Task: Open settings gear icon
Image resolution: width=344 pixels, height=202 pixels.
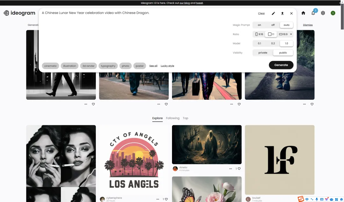Action: click(323, 13)
